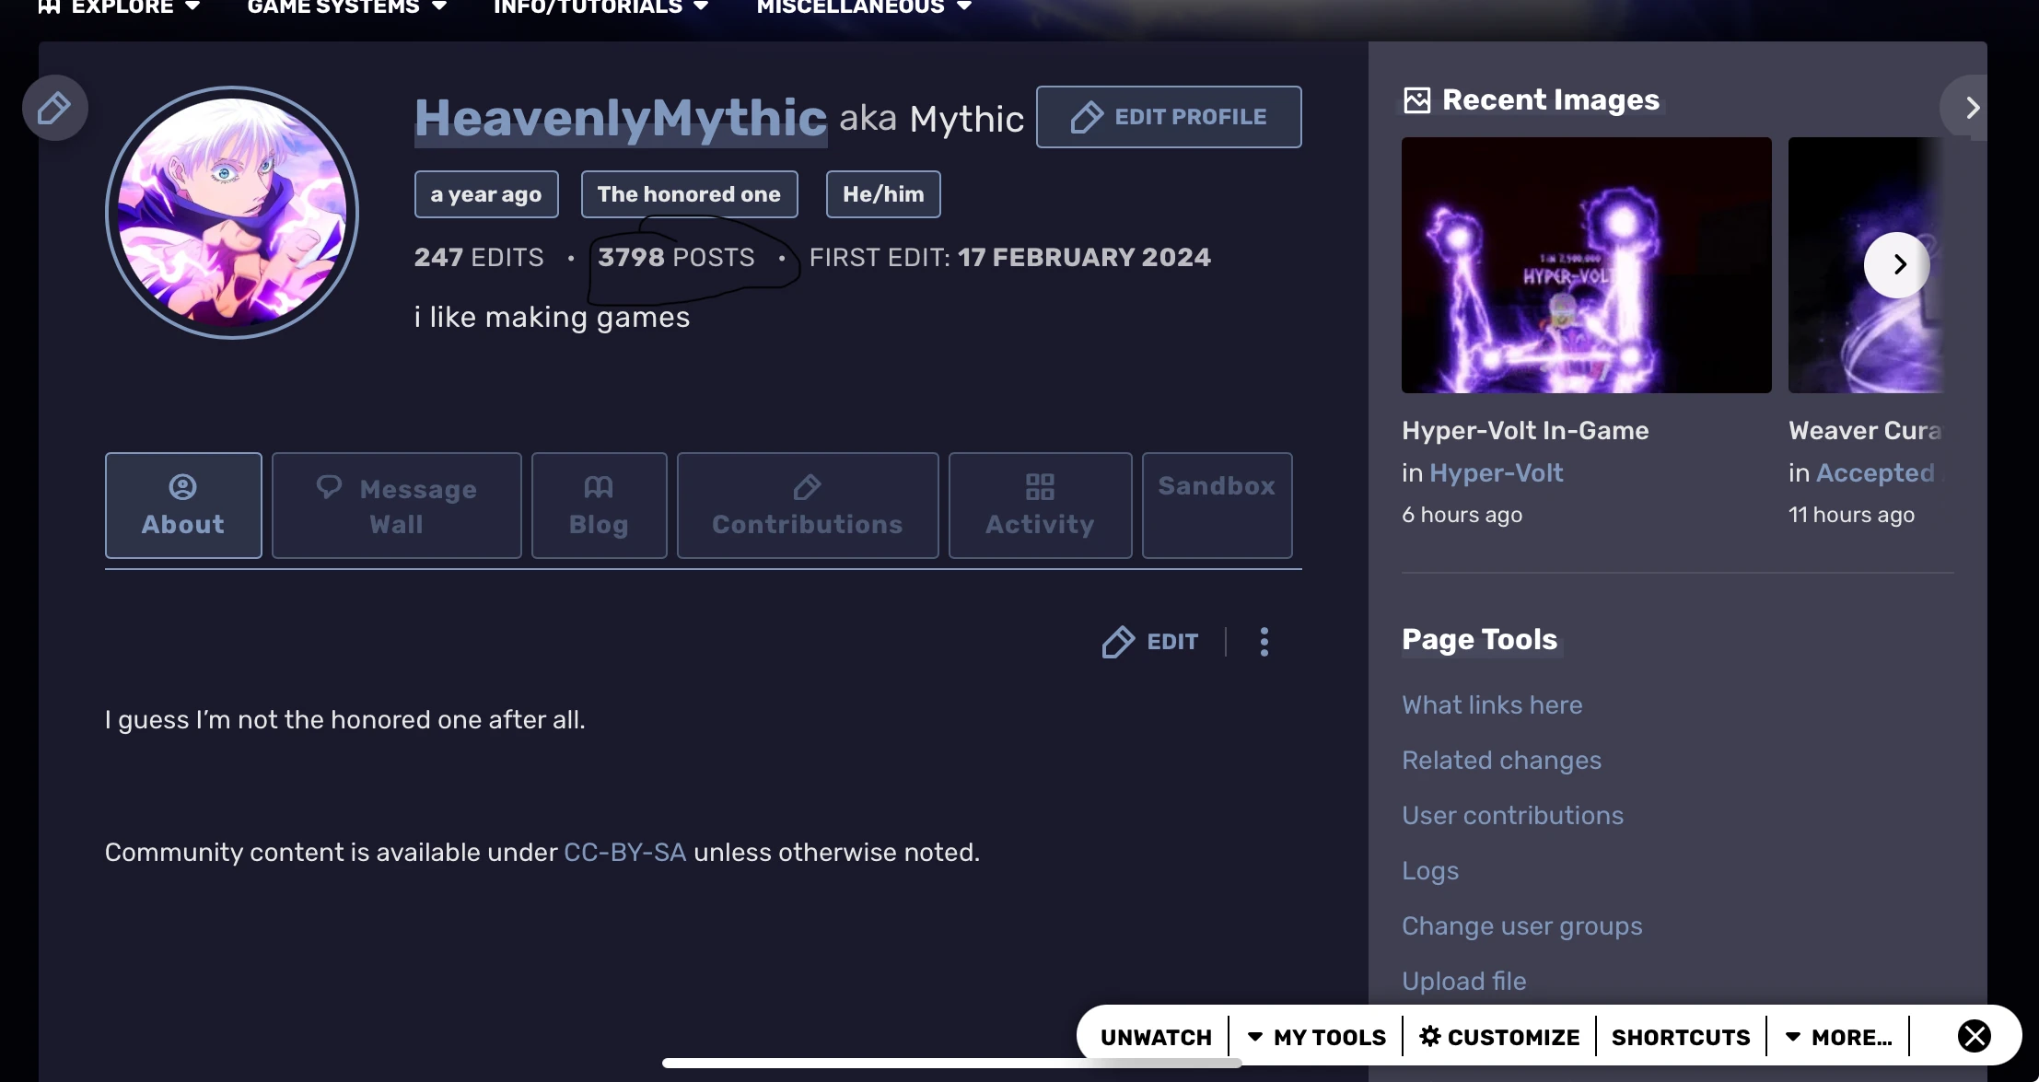Open the Contributions tab
This screenshot has height=1082, width=2039.
tap(808, 506)
